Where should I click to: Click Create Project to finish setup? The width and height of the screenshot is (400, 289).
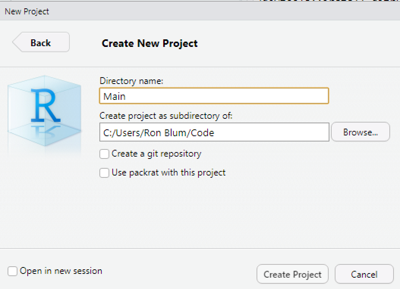(x=292, y=274)
